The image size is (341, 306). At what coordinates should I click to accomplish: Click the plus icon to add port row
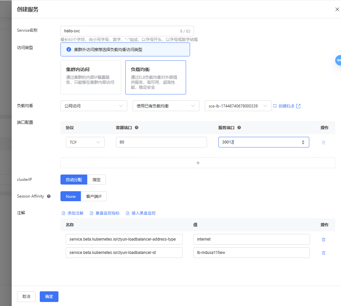pos(198,163)
